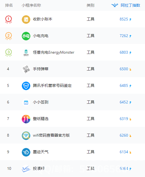Click the wifi密码查看器 wifi icon
Screen dimensions: 145x177
tap(26, 136)
